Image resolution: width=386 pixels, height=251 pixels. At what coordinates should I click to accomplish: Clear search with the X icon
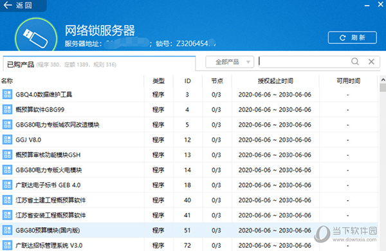pyautogui.click(x=371, y=61)
